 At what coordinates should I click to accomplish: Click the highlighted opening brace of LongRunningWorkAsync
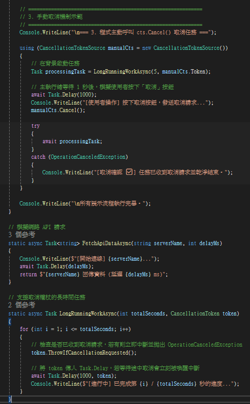click(10, 321)
